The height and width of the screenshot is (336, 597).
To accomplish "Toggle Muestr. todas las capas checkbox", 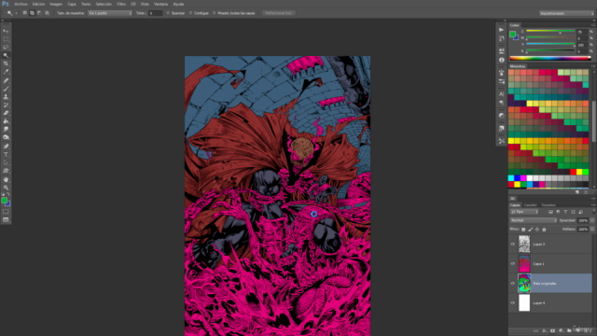I will click(x=215, y=13).
